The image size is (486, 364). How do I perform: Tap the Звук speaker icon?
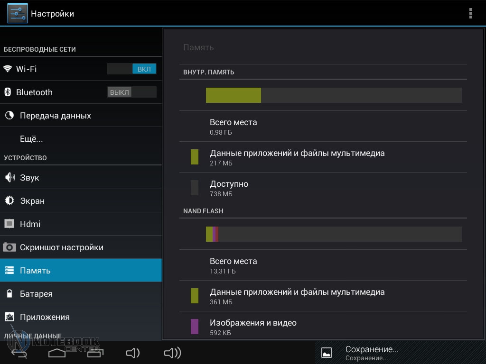pos(9,178)
